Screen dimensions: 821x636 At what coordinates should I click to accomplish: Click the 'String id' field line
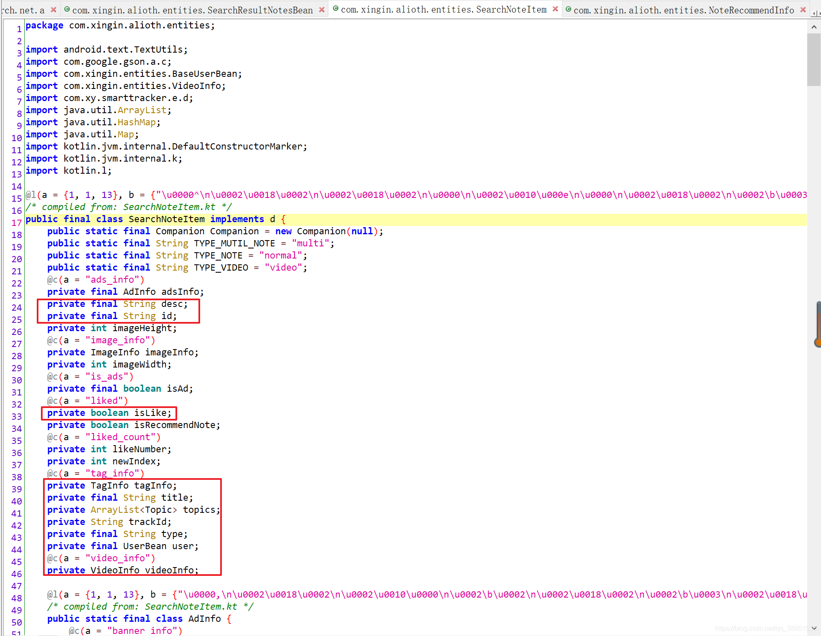[112, 316]
